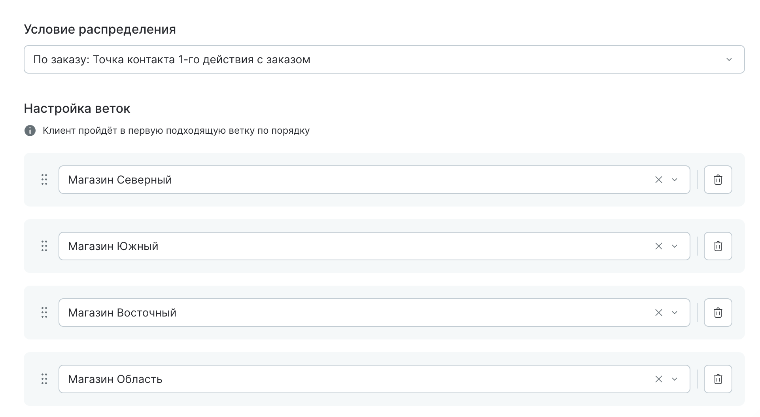Clear the Магазин Область selection
Viewport: 760px width, 417px height.
pyautogui.click(x=658, y=379)
